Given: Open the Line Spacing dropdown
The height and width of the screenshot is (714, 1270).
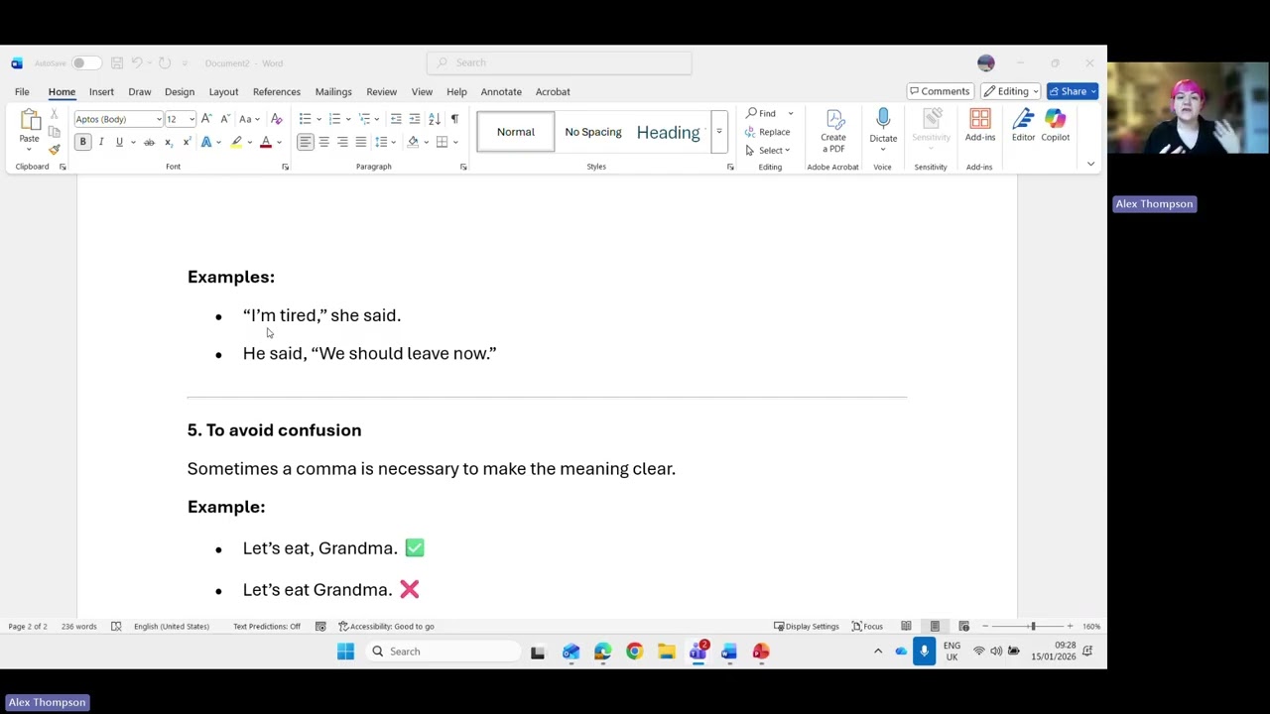Looking at the screenshot, I should pos(384,142).
